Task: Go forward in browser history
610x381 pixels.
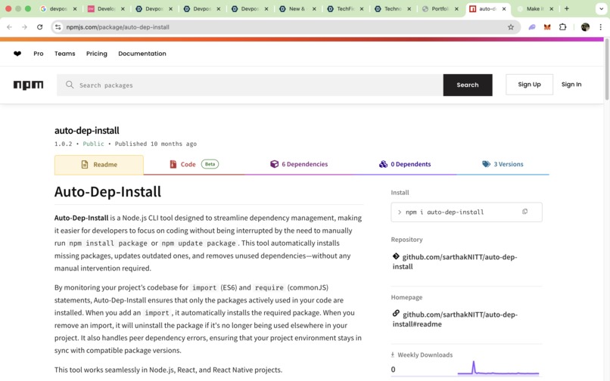Action: pyautogui.click(x=24, y=26)
